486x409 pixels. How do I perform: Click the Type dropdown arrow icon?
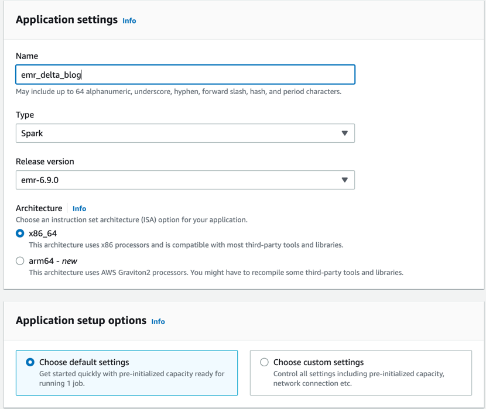pos(344,133)
